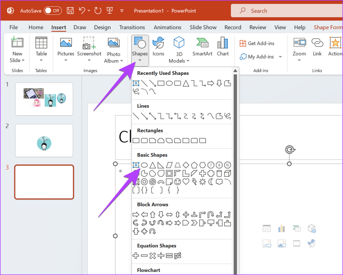343x275 pixels.
Task: Select slide 1 thumbnail
Action: tap(44, 99)
